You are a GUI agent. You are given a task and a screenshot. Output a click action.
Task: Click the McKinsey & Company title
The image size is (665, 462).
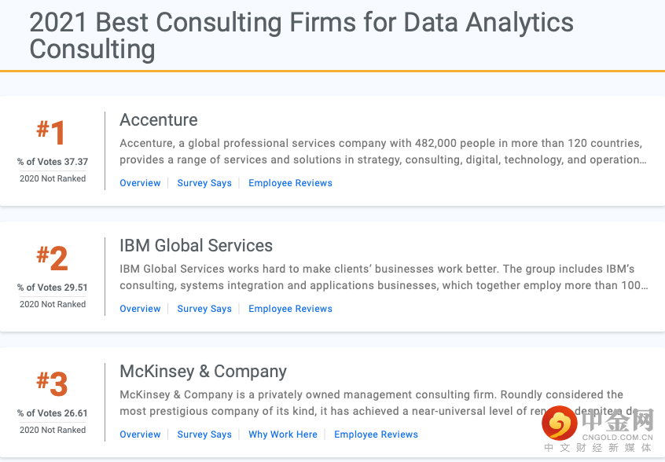(x=203, y=372)
